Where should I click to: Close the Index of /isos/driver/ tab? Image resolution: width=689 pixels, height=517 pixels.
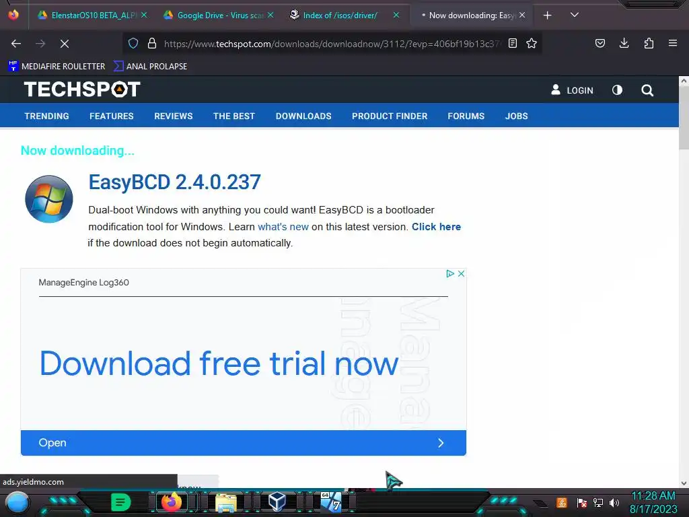(x=396, y=15)
